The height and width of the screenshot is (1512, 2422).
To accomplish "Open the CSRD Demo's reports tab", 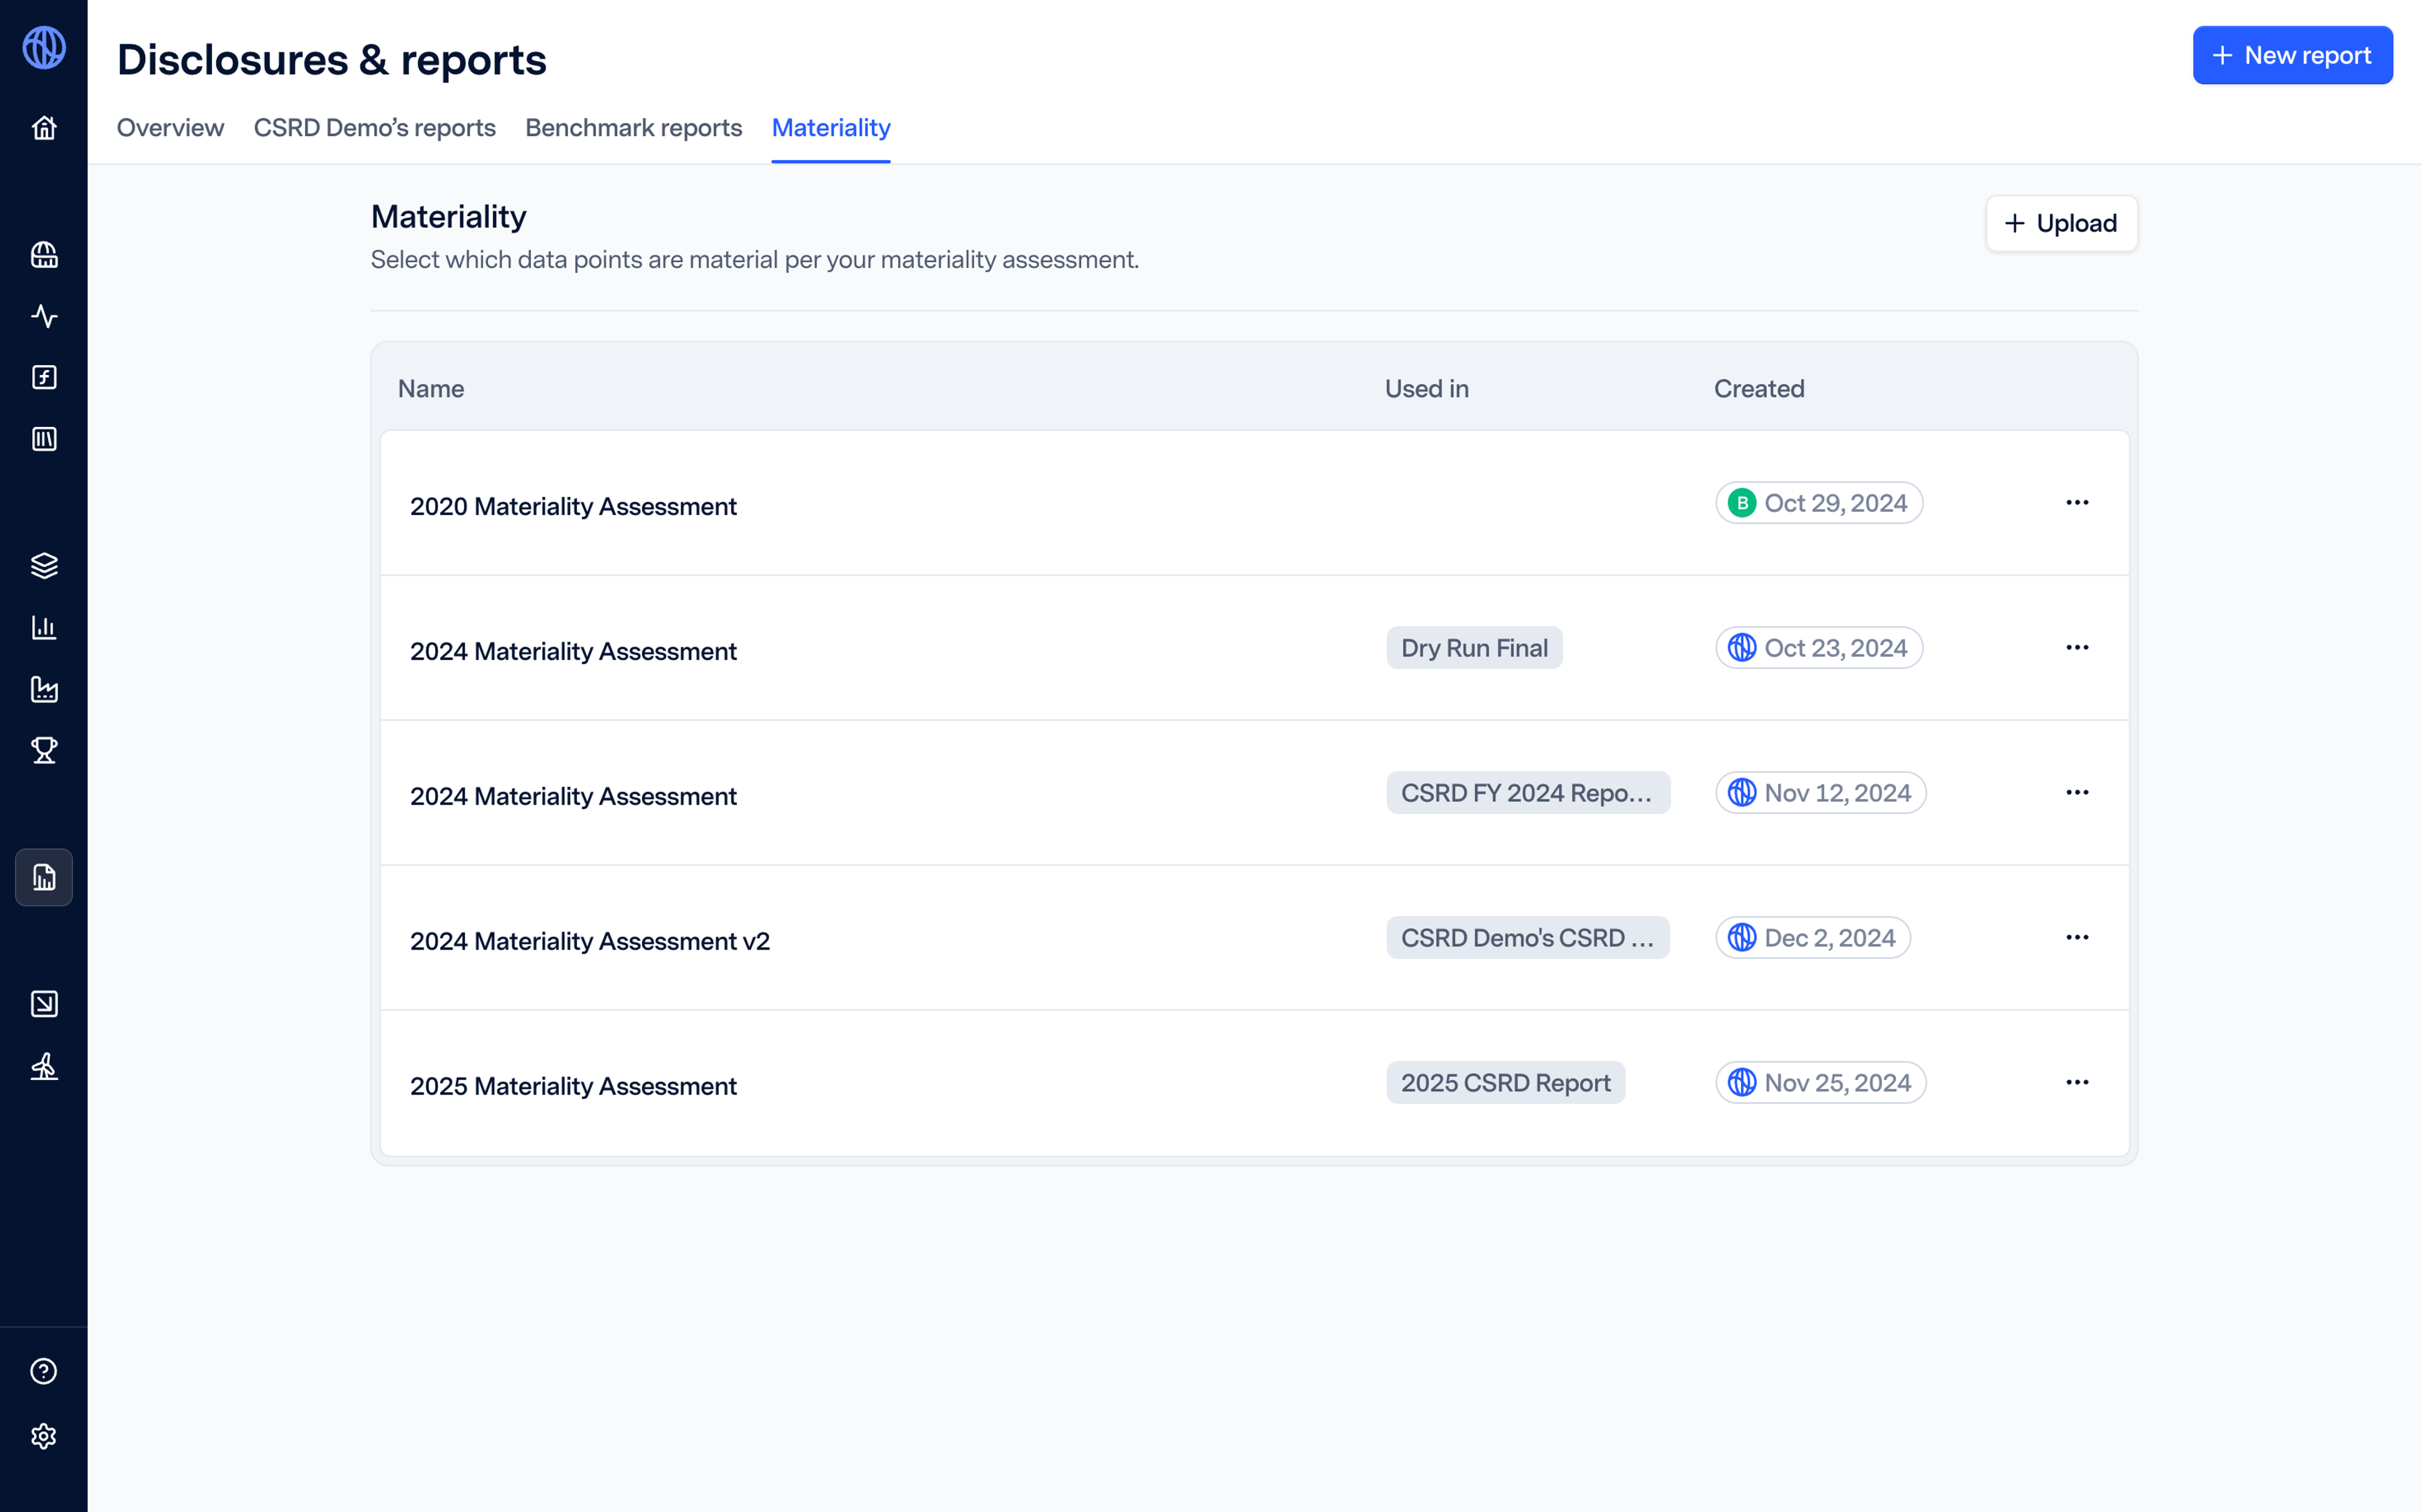I will [374, 128].
